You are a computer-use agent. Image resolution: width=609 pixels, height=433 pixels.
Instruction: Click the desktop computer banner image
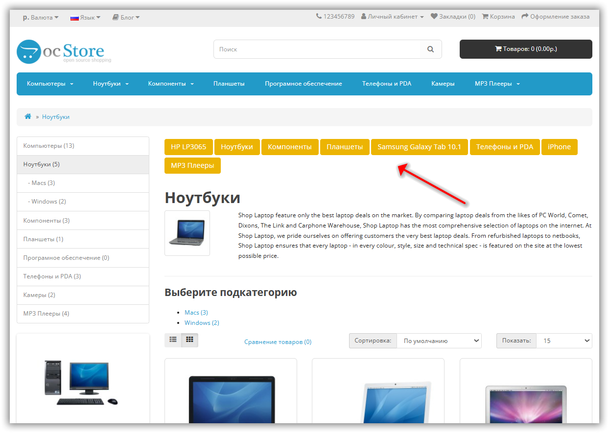click(x=81, y=382)
